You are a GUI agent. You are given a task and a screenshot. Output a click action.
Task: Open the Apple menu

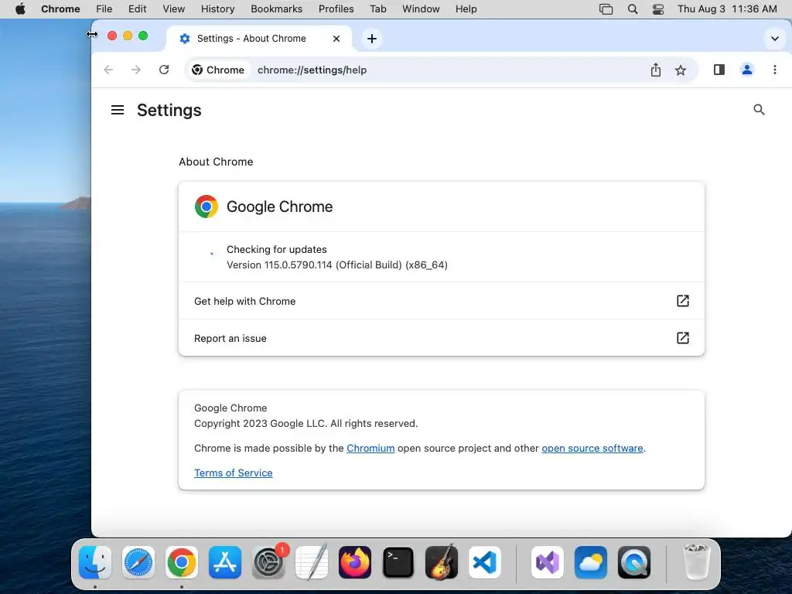click(20, 9)
